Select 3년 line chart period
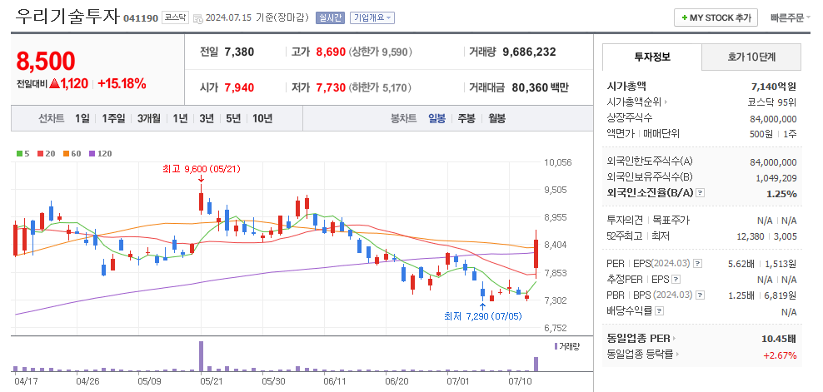This screenshot has width=823, height=392. pos(207,118)
